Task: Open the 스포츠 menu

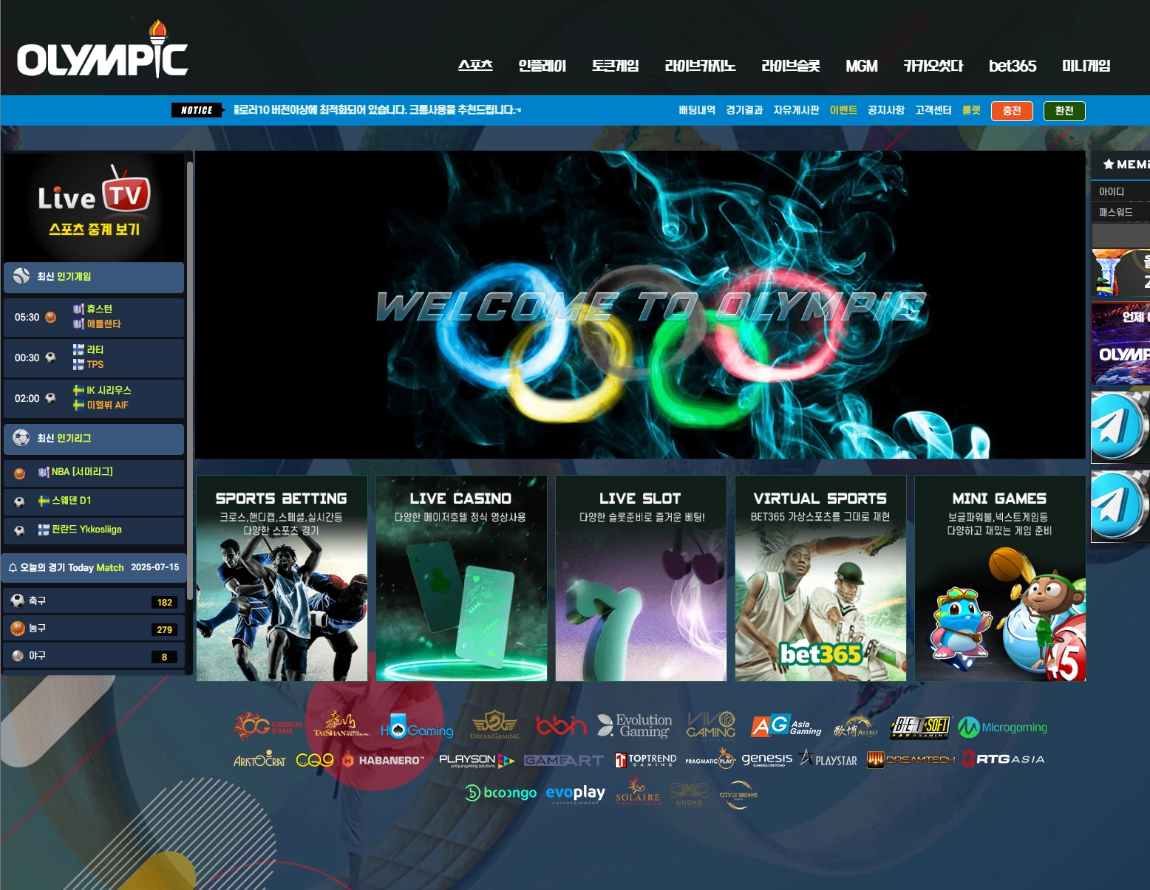Action: (x=475, y=66)
